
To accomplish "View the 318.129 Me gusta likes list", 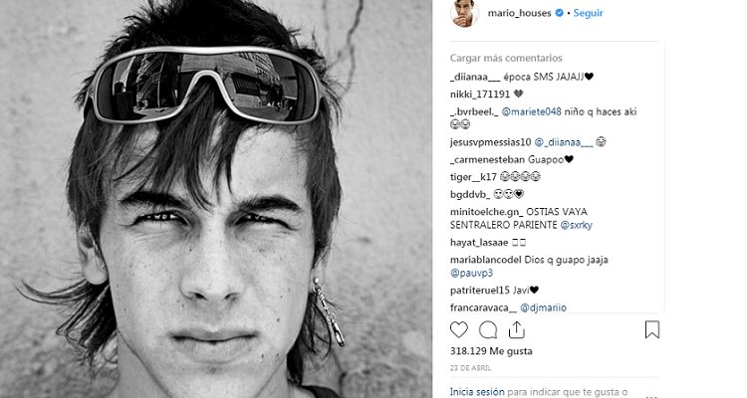I will click(x=491, y=351).
